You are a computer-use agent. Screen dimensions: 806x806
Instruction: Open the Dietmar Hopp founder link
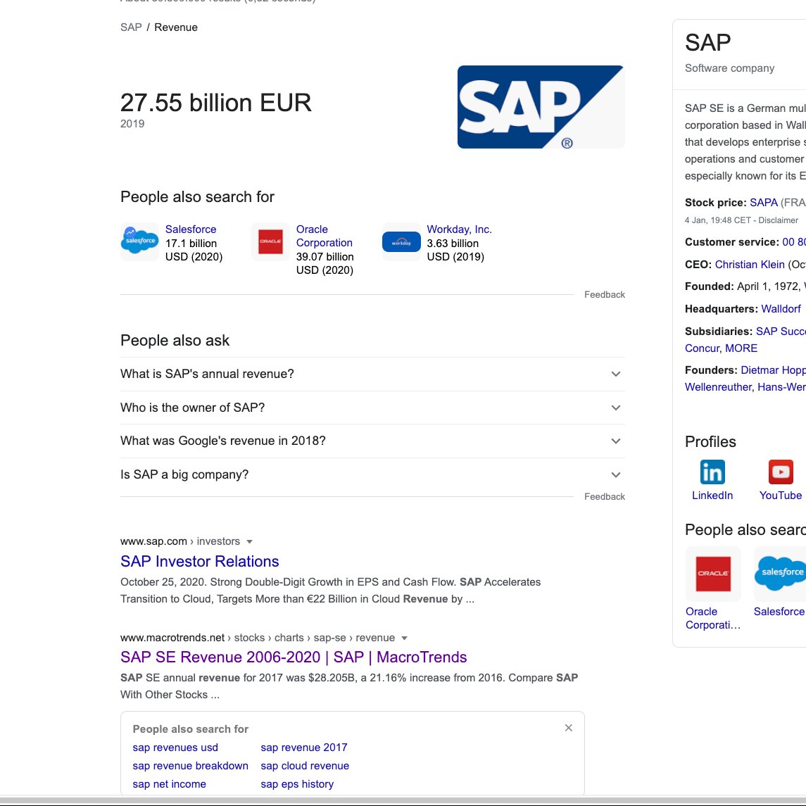click(773, 370)
